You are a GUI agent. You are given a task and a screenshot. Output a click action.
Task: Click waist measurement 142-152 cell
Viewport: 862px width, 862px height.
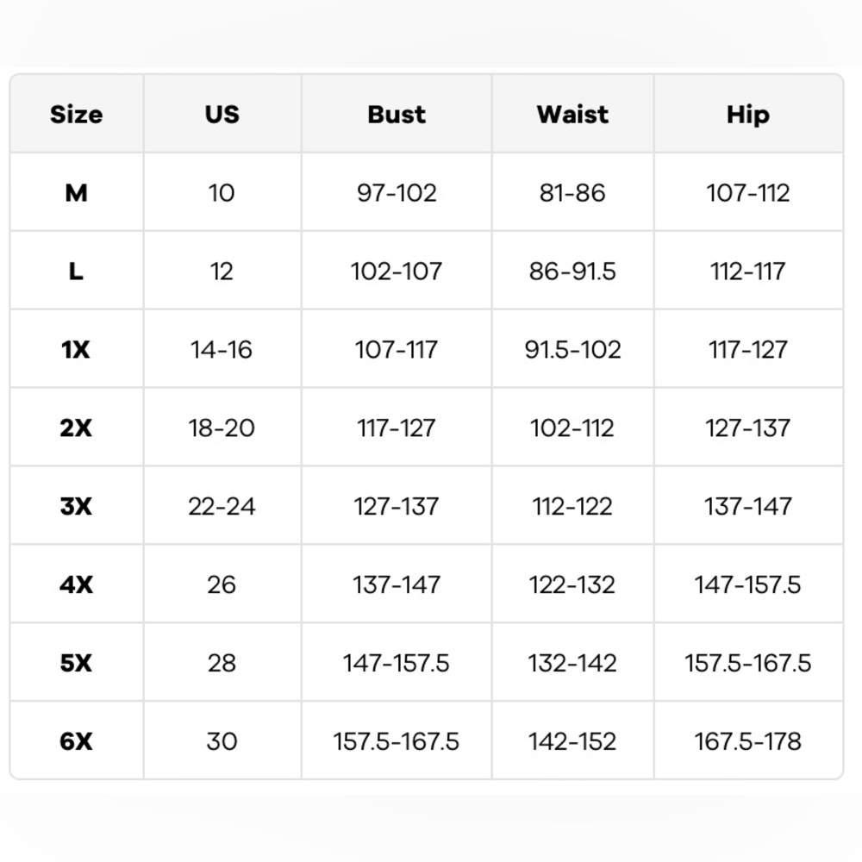572,741
